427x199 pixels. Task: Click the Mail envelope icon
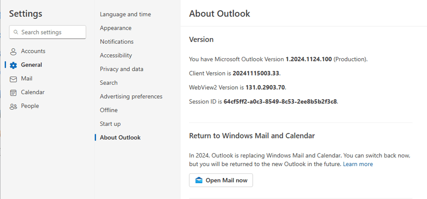pyautogui.click(x=13, y=79)
